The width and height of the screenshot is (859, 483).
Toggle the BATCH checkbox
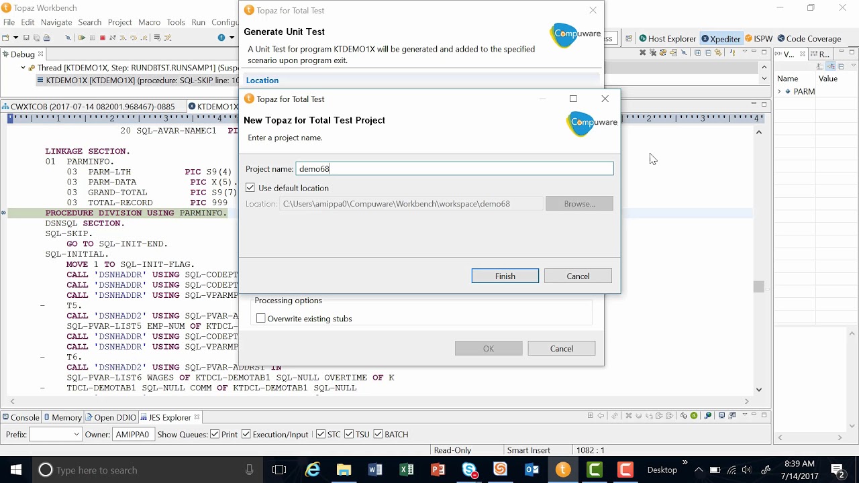pyautogui.click(x=378, y=434)
